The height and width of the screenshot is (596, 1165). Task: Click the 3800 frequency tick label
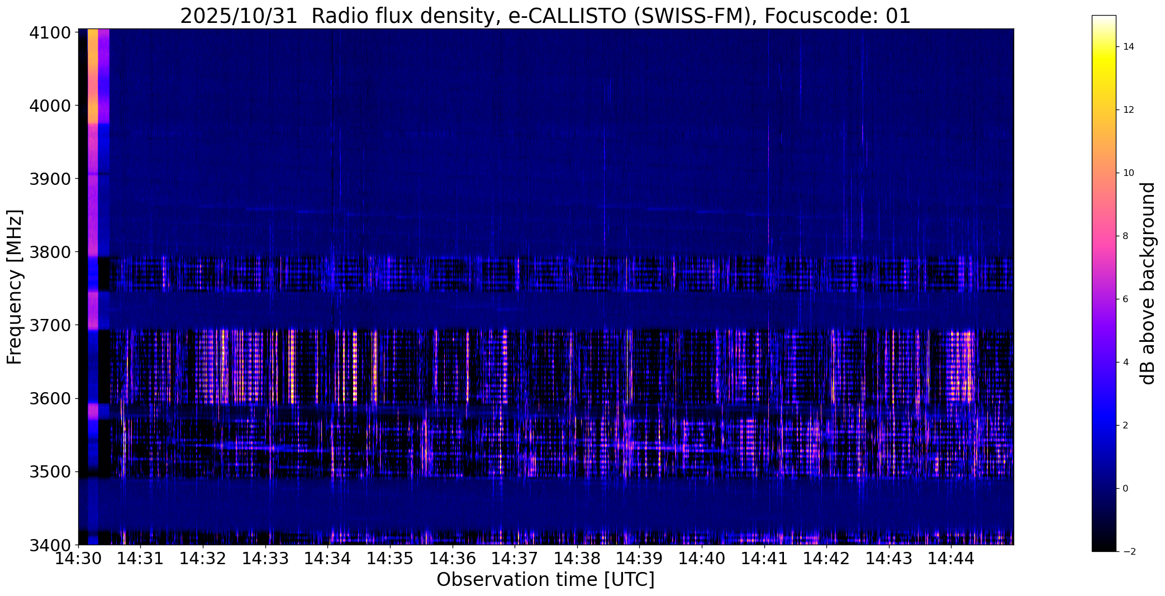(x=50, y=252)
